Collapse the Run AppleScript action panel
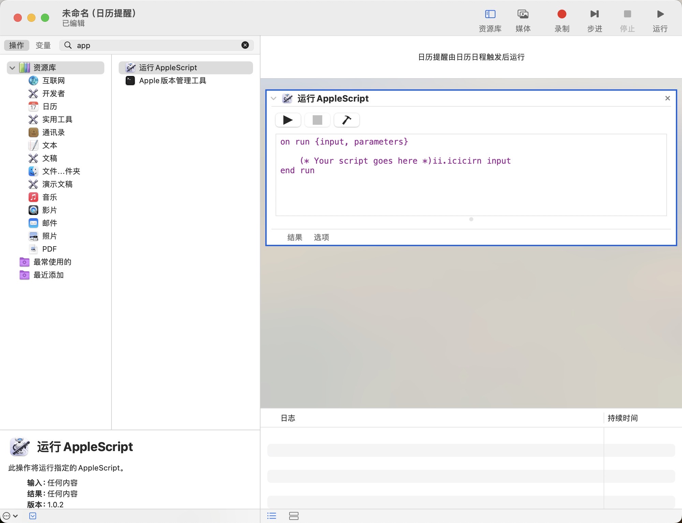The image size is (682, 523). pyautogui.click(x=273, y=99)
